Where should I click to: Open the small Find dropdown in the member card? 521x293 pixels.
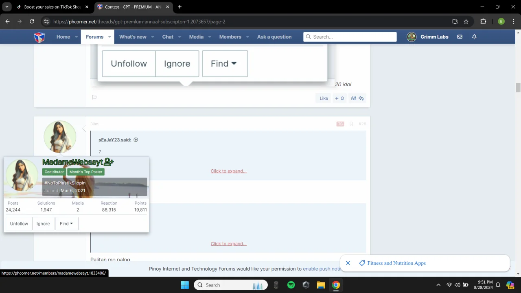click(67, 223)
